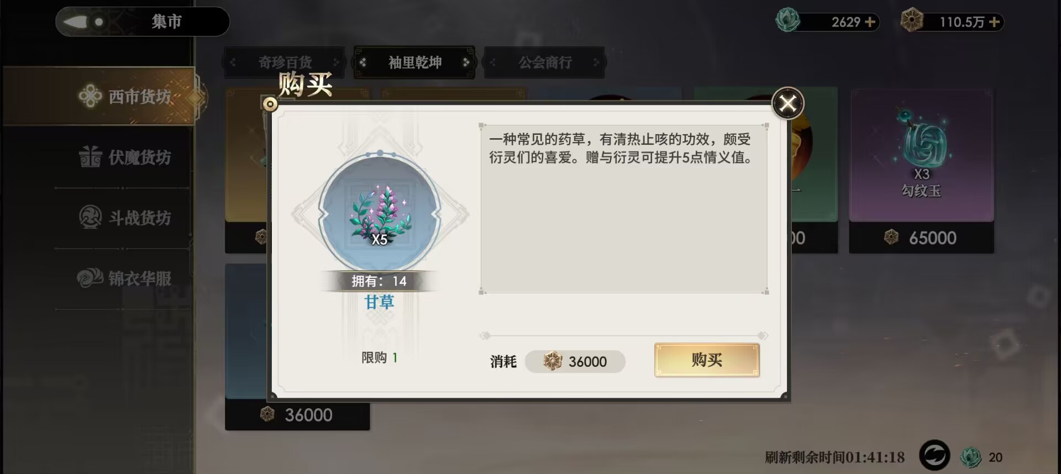Click the 甘草 herb item icon
1061x474 pixels.
point(380,214)
